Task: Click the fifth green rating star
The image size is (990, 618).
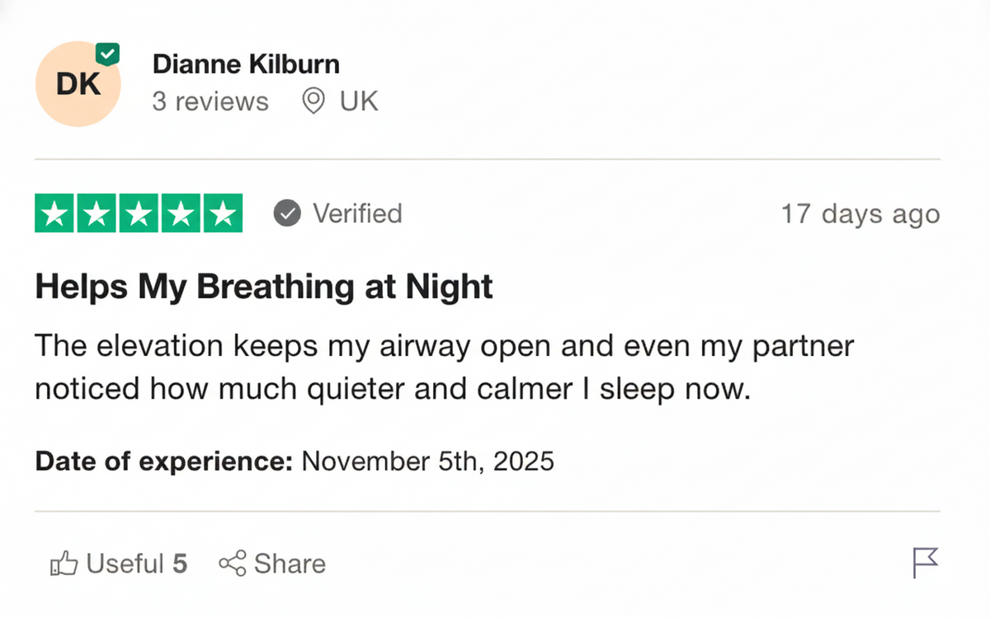Action: [x=222, y=213]
